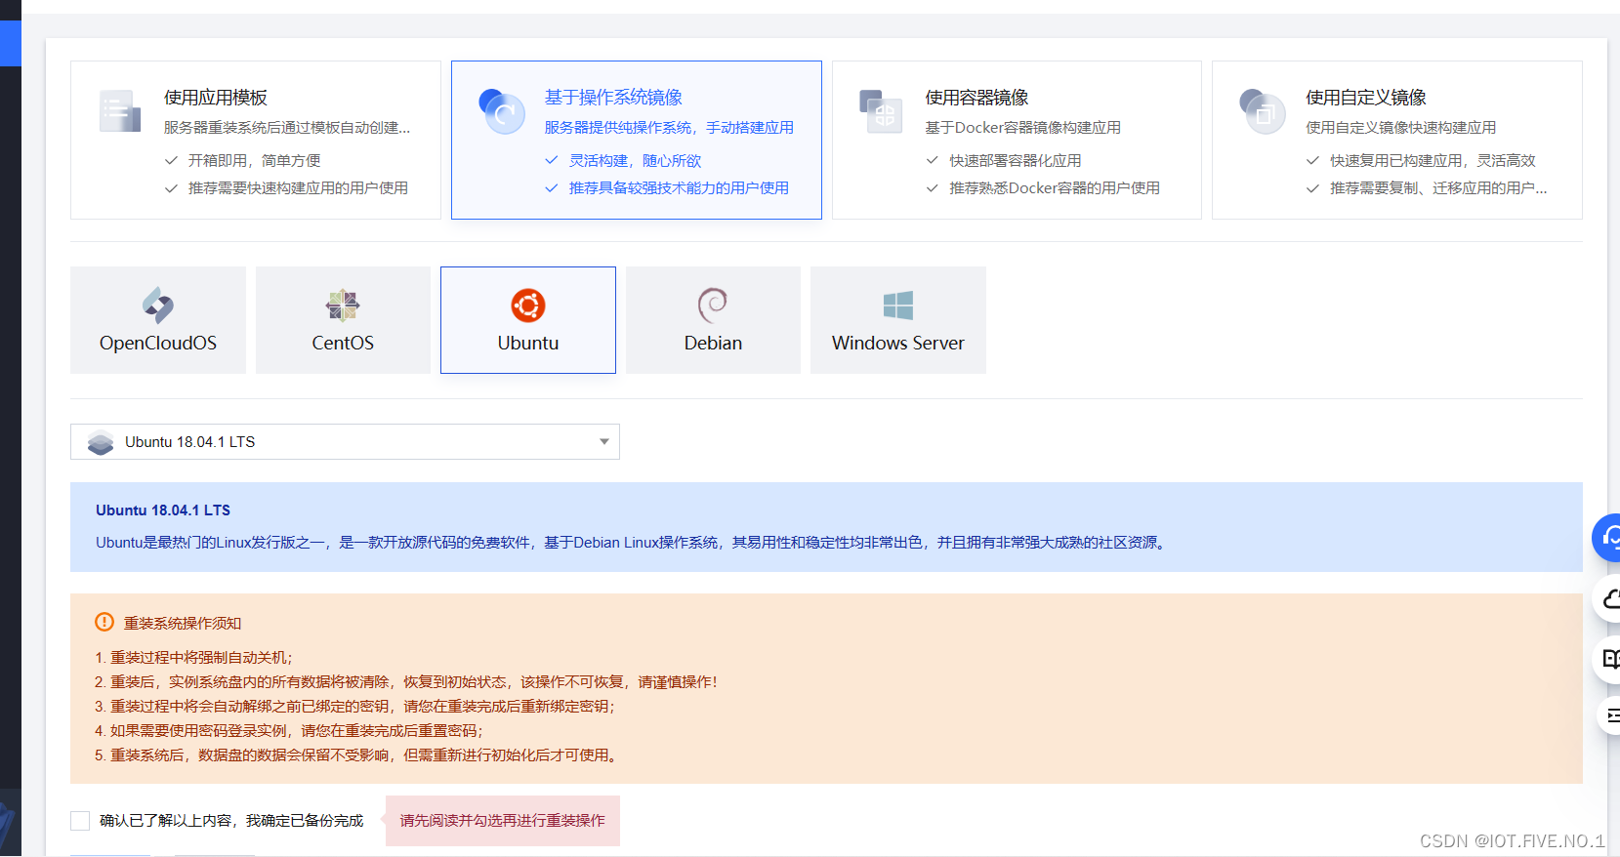Click the orange warning icon beside 重装系统操作须知
This screenshot has height=857, width=1620.
[x=104, y=622]
